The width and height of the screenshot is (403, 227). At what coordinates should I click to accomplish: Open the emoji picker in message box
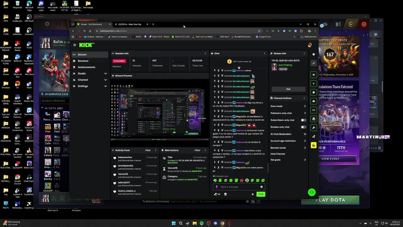click(x=261, y=187)
